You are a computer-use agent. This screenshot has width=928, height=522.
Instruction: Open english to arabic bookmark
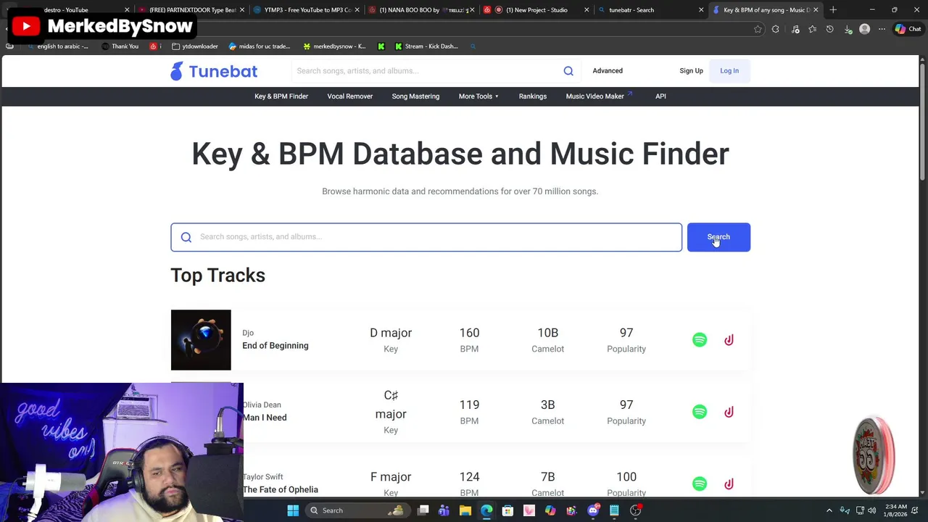point(57,46)
